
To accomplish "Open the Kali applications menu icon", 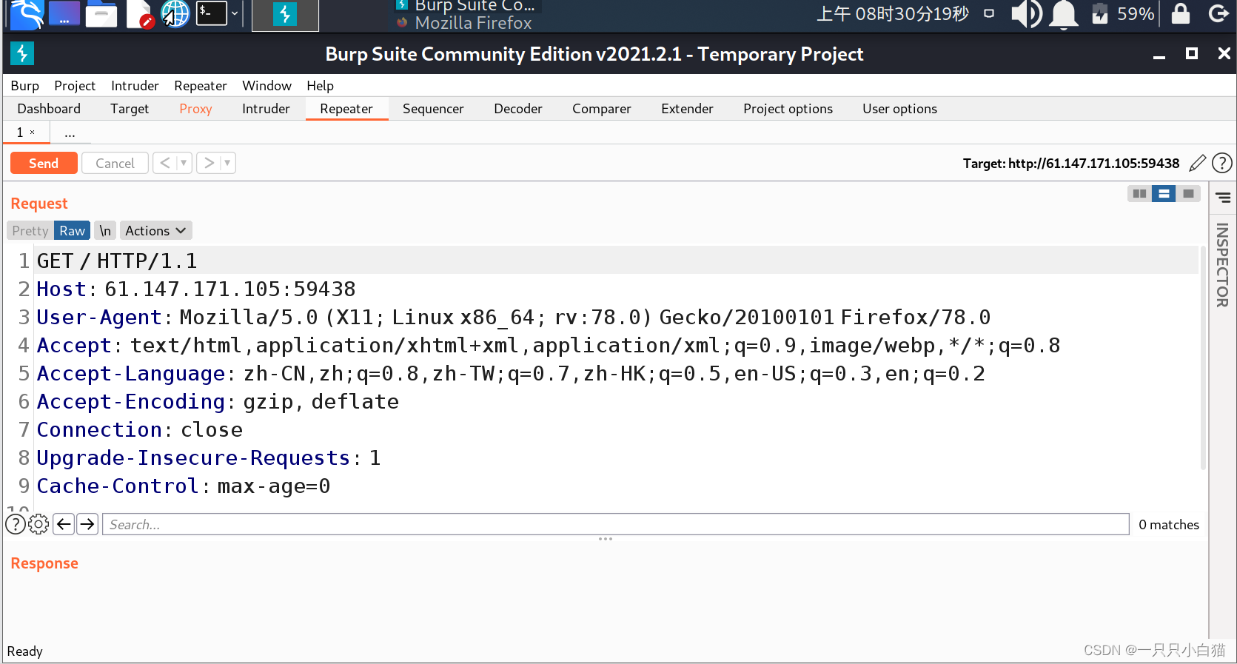I will 27,14.
